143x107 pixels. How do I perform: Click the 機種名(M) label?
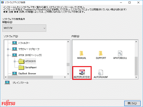coord(7,22)
